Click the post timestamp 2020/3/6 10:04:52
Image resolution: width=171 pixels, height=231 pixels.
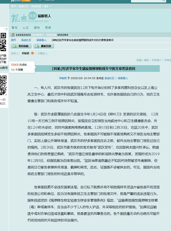coord(83,78)
